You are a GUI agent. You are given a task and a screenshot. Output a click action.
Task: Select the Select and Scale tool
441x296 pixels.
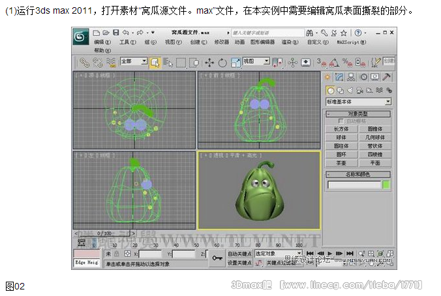236,63
